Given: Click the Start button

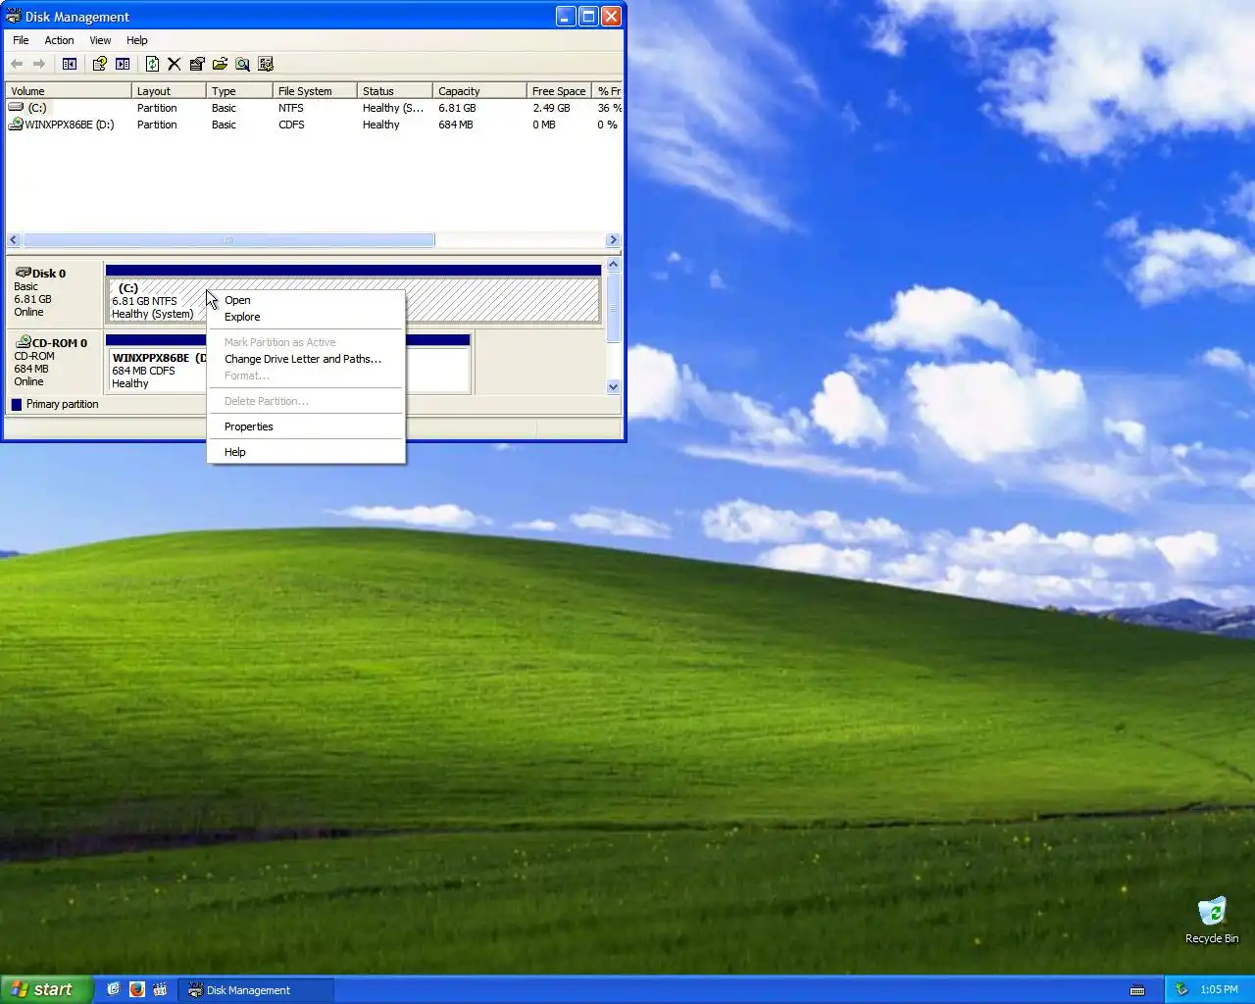Looking at the screenshot, I should click(46, 989).
